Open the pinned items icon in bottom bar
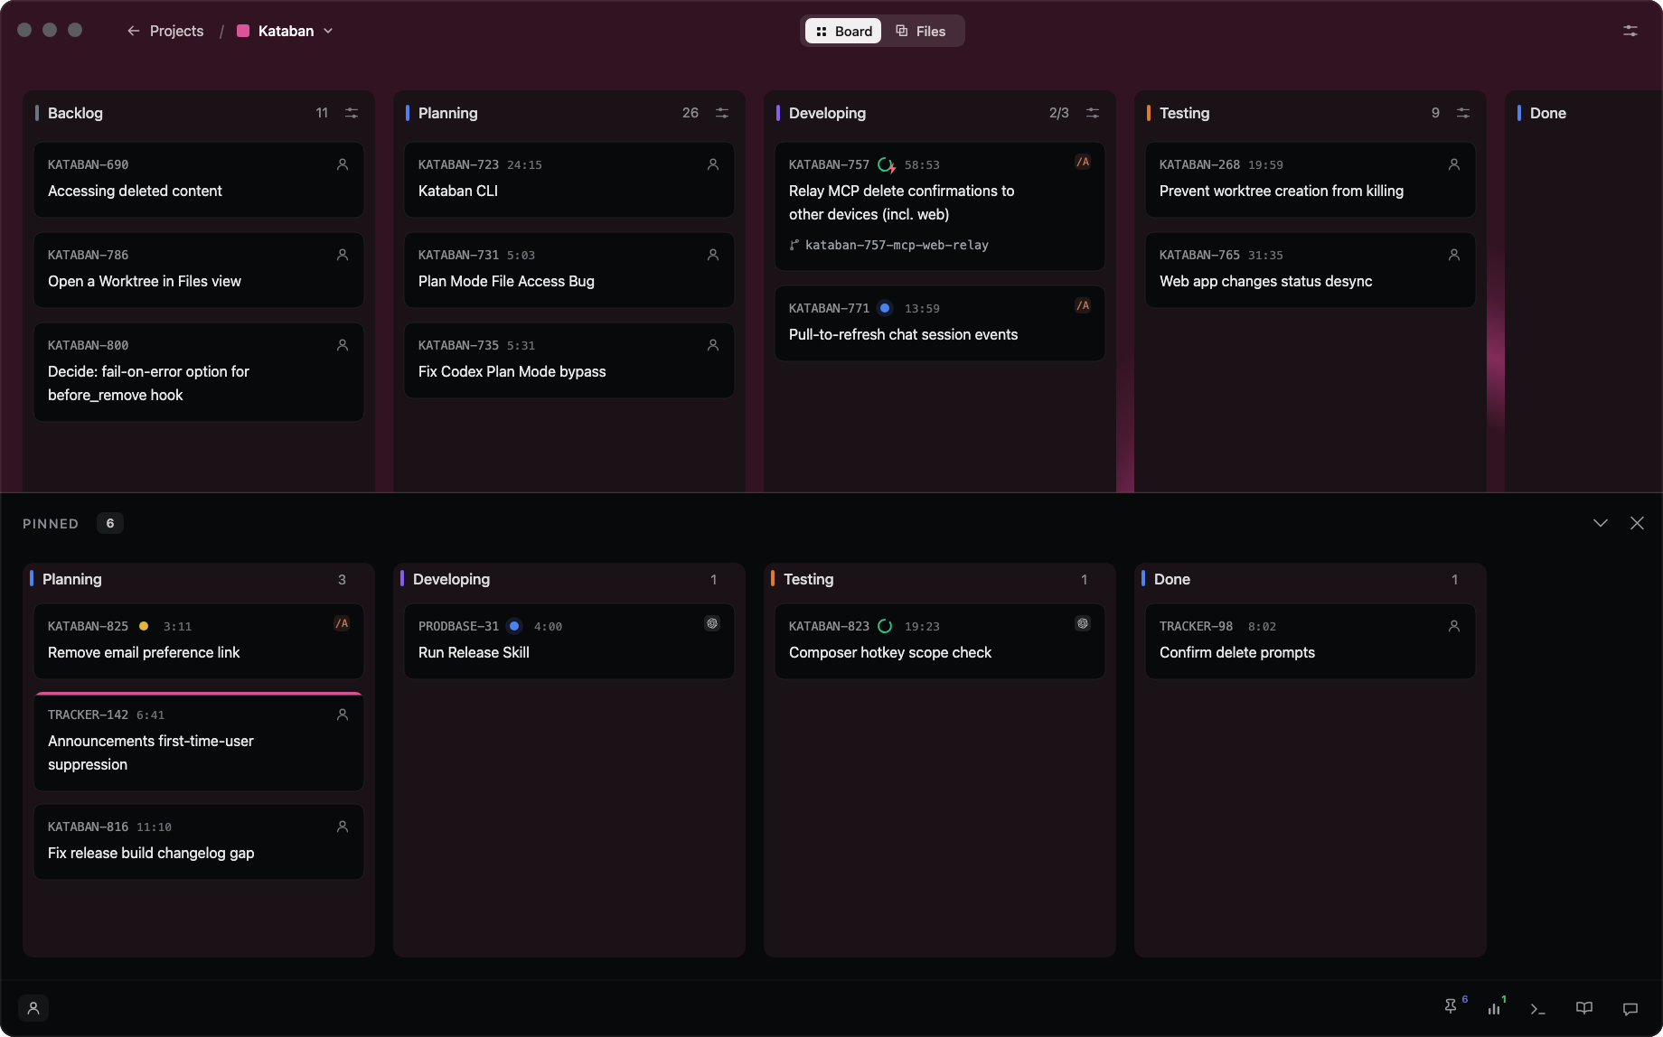The image size is (1663, 1037). 1452,1007
